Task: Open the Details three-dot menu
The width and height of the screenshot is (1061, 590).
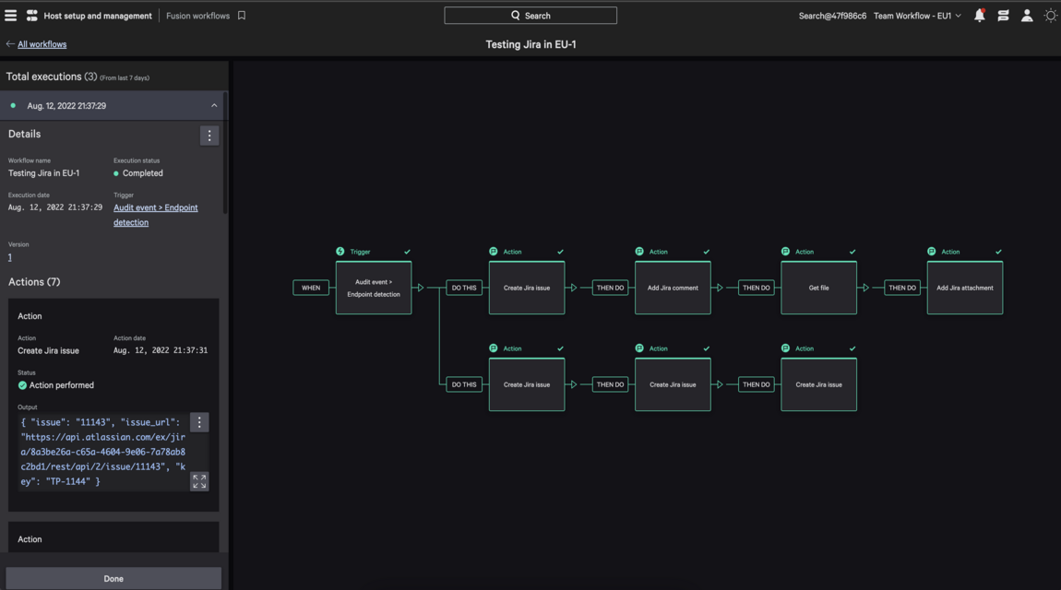Action: point(209,136)
